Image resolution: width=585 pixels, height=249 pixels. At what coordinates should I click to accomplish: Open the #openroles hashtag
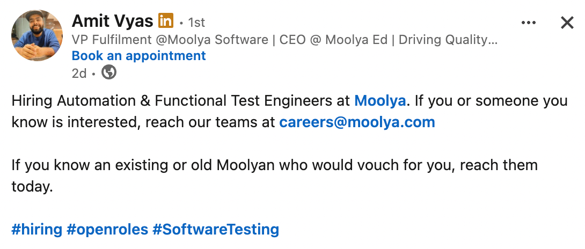tap(107, 230)
